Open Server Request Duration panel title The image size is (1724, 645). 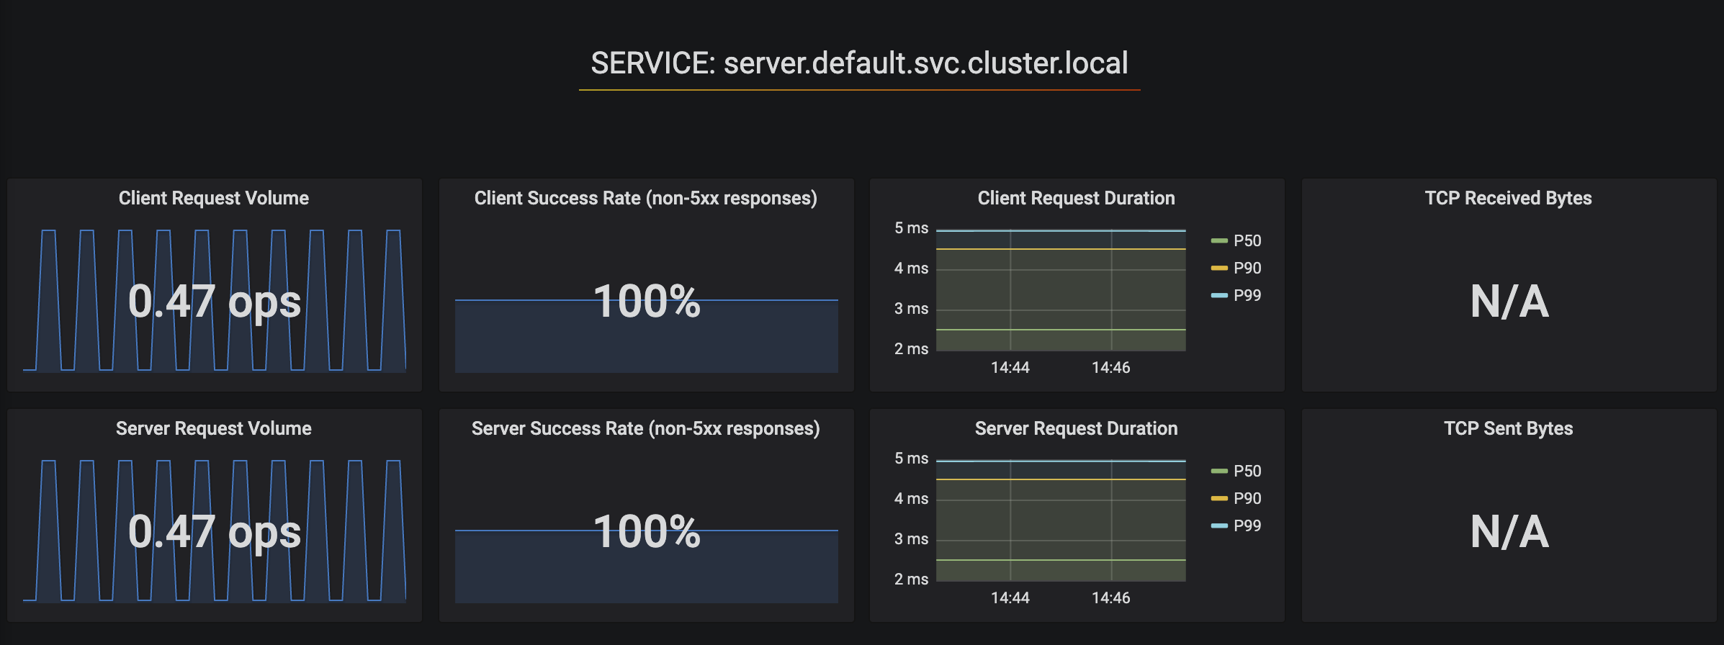(1077, 428)
